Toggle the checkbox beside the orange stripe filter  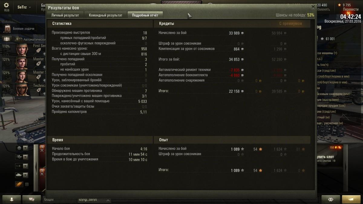(x=27, y=184)
